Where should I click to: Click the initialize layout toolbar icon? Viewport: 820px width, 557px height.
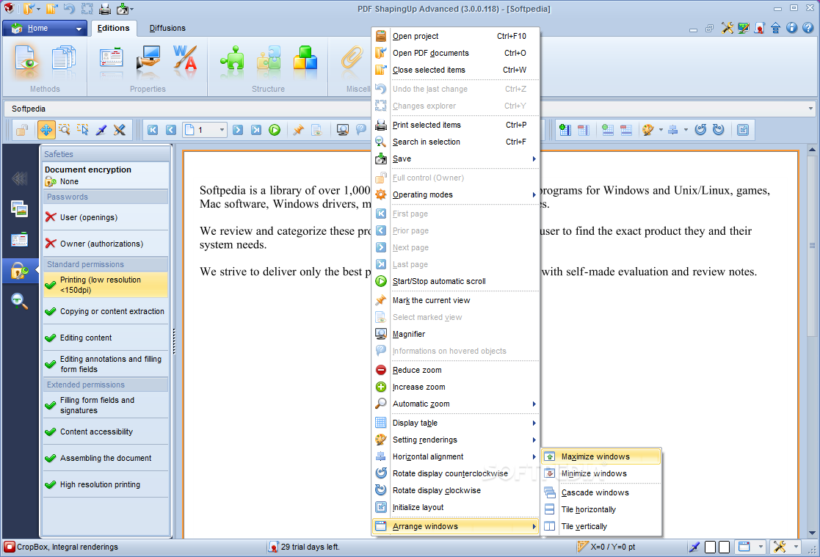[x=743, y=130]
